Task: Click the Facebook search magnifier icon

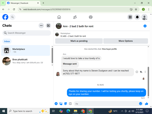Action: pos(12,17)
